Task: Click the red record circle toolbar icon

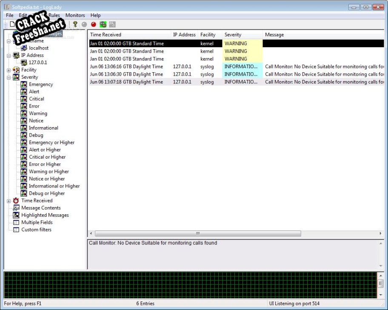Action: (x=94, y=25)
